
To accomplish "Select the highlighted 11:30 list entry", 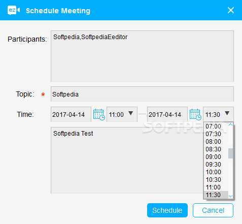I will pos(216,195).
